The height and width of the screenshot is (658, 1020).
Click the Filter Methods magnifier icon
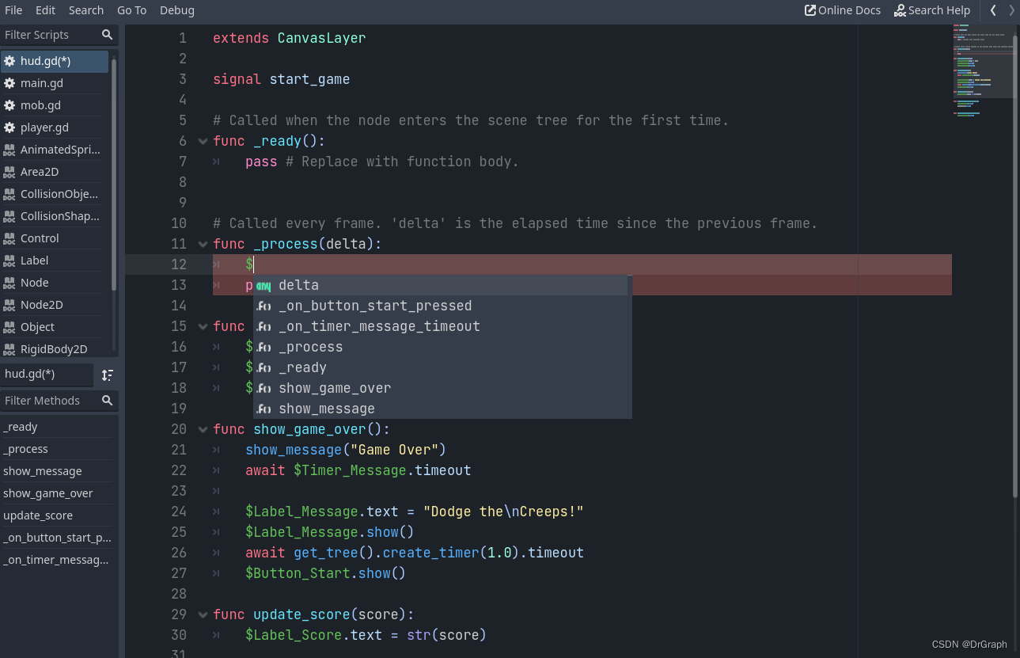click(x=108, y=401)
